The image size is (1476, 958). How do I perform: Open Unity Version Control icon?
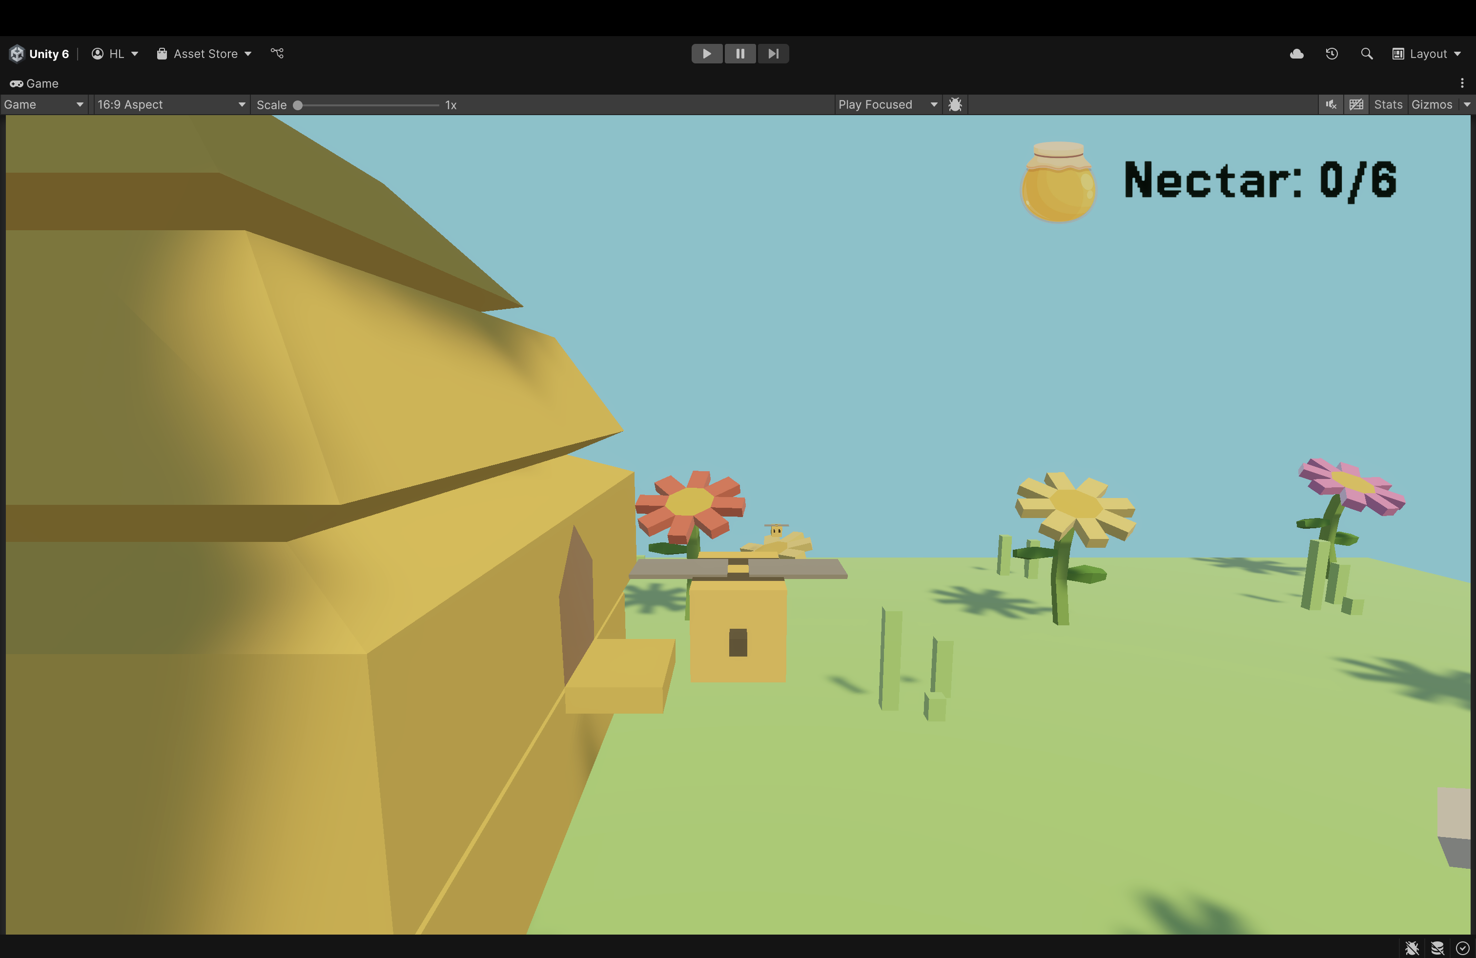point(277,53)
